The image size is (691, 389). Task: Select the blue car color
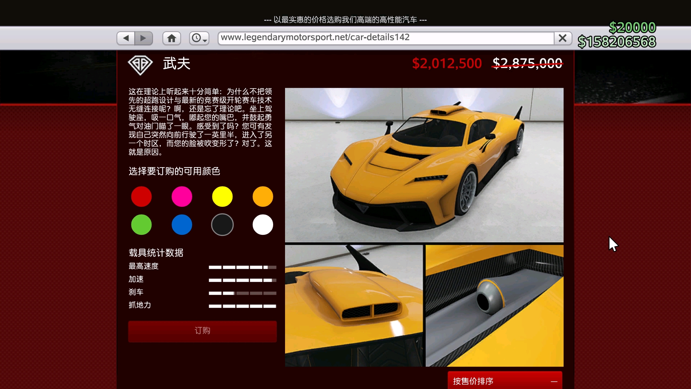pos(182,225)
